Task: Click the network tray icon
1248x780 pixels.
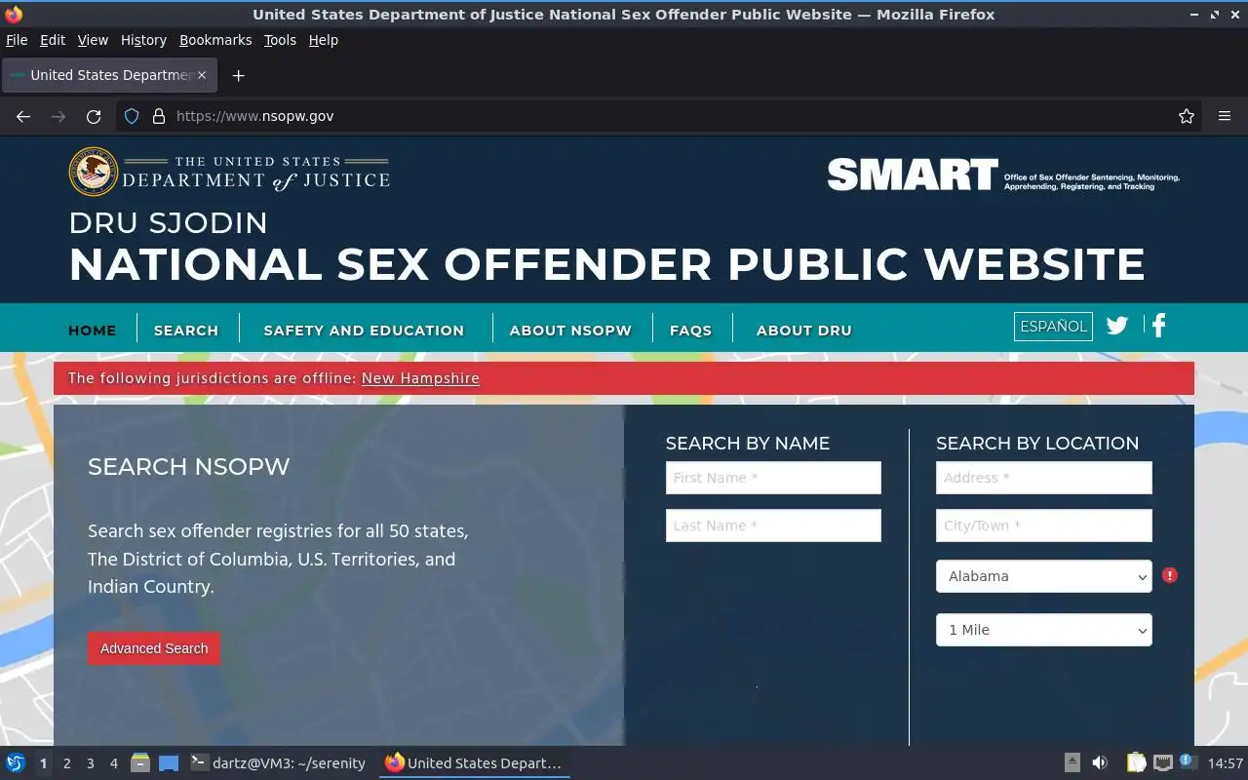Action: 1162,763
